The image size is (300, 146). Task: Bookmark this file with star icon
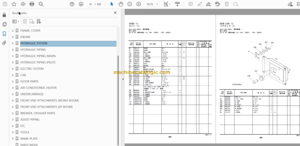14,4
